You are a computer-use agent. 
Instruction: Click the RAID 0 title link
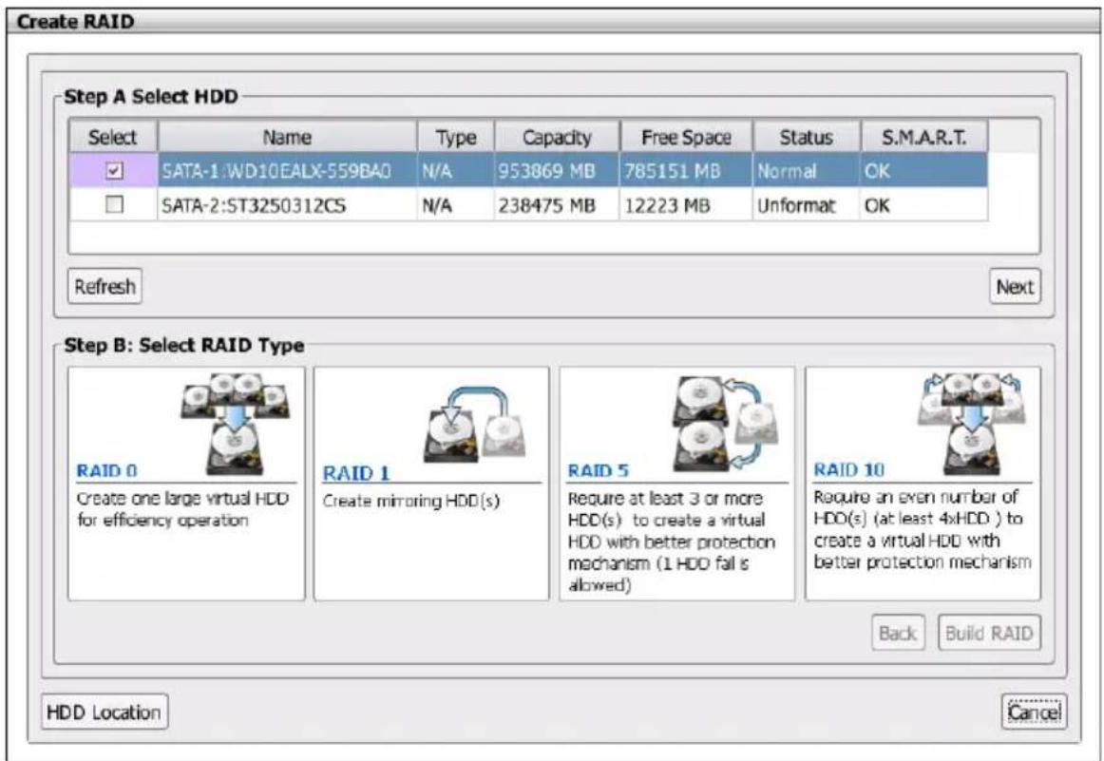[x=107, y=470]
